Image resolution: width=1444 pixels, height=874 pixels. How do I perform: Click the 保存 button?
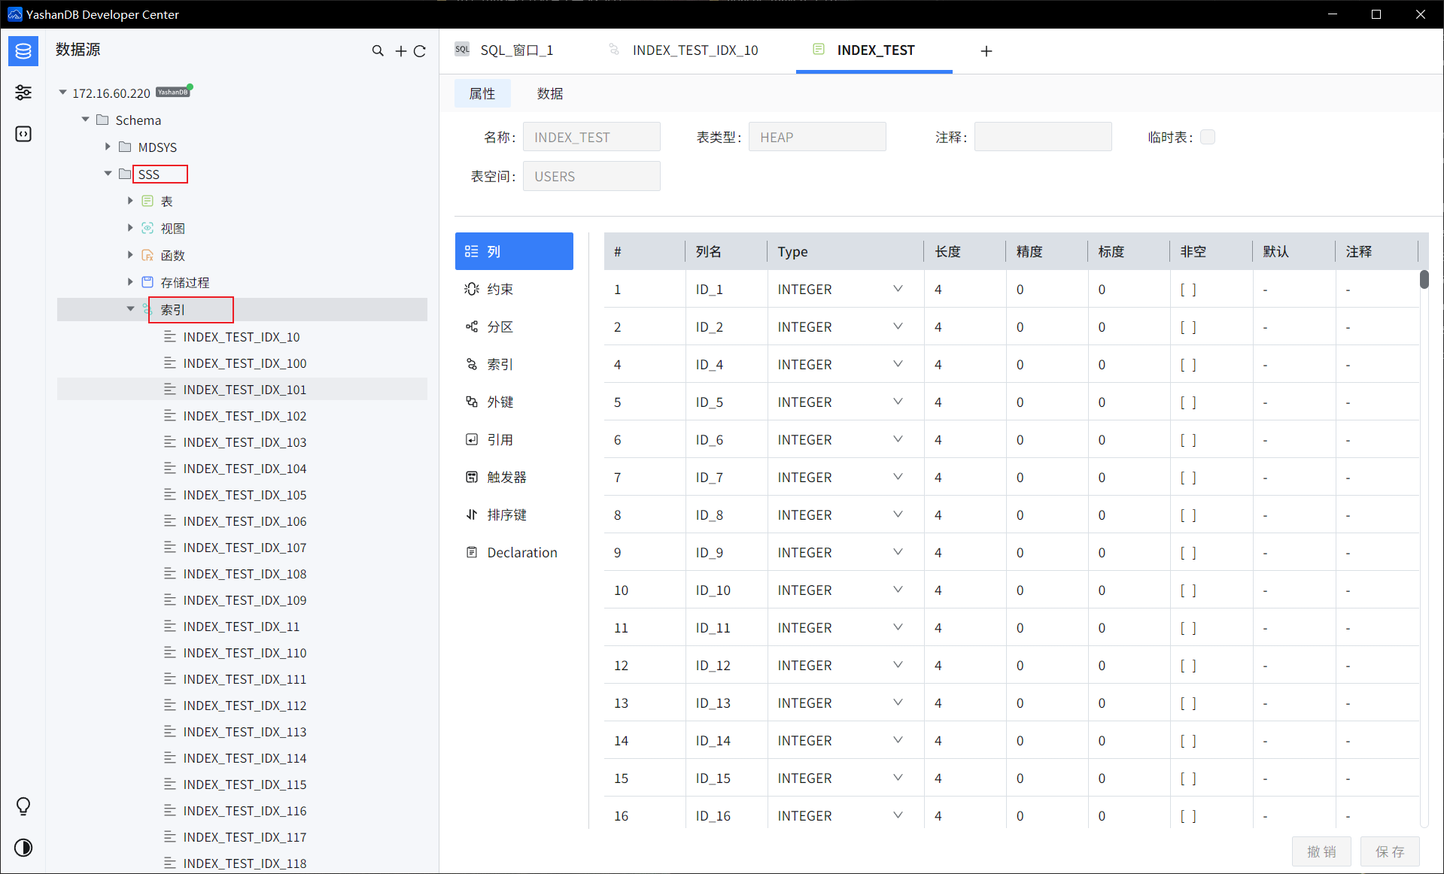[x=1389, y=851]
